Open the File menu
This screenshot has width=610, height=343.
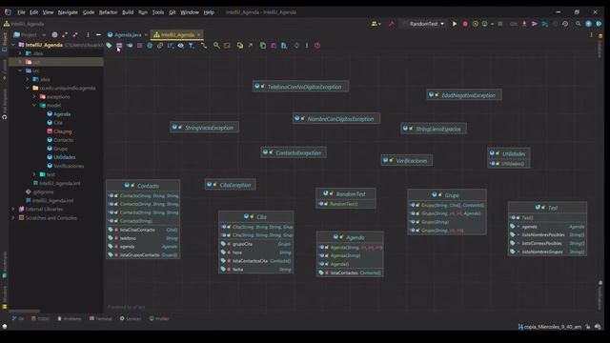pos(21,12)
